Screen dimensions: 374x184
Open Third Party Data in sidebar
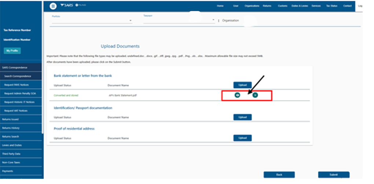click(11, 154)
